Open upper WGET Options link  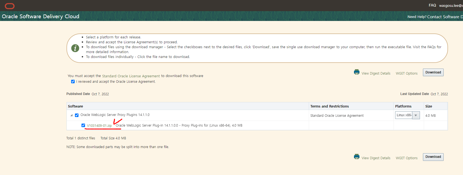(407, 73)
